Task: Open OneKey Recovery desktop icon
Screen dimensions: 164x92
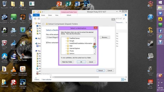Action: coord(4,58)
